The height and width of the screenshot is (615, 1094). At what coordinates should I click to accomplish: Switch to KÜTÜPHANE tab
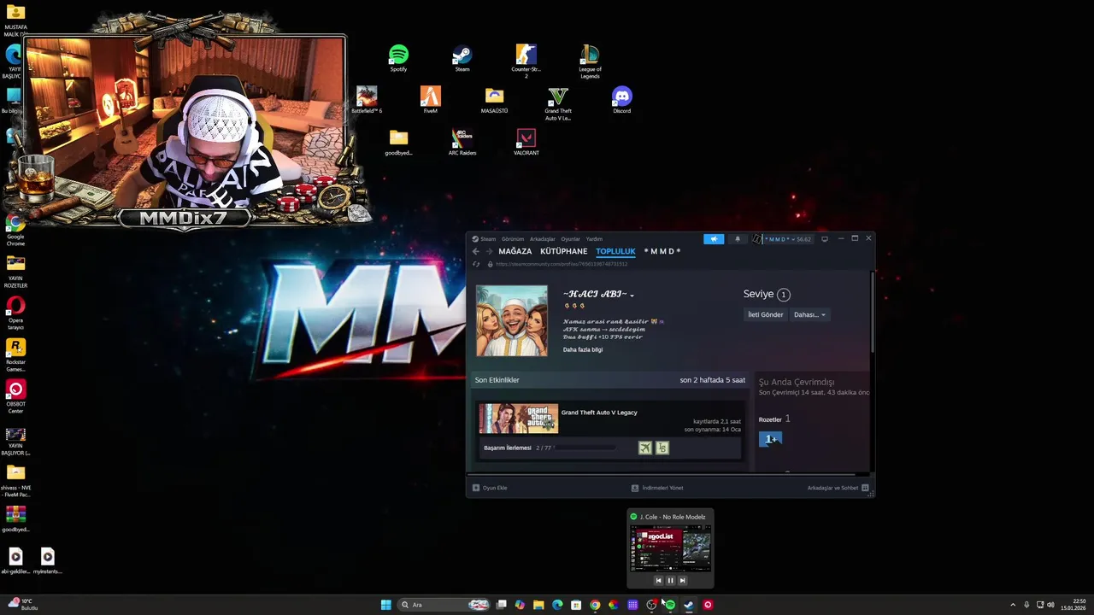[564, 251]
